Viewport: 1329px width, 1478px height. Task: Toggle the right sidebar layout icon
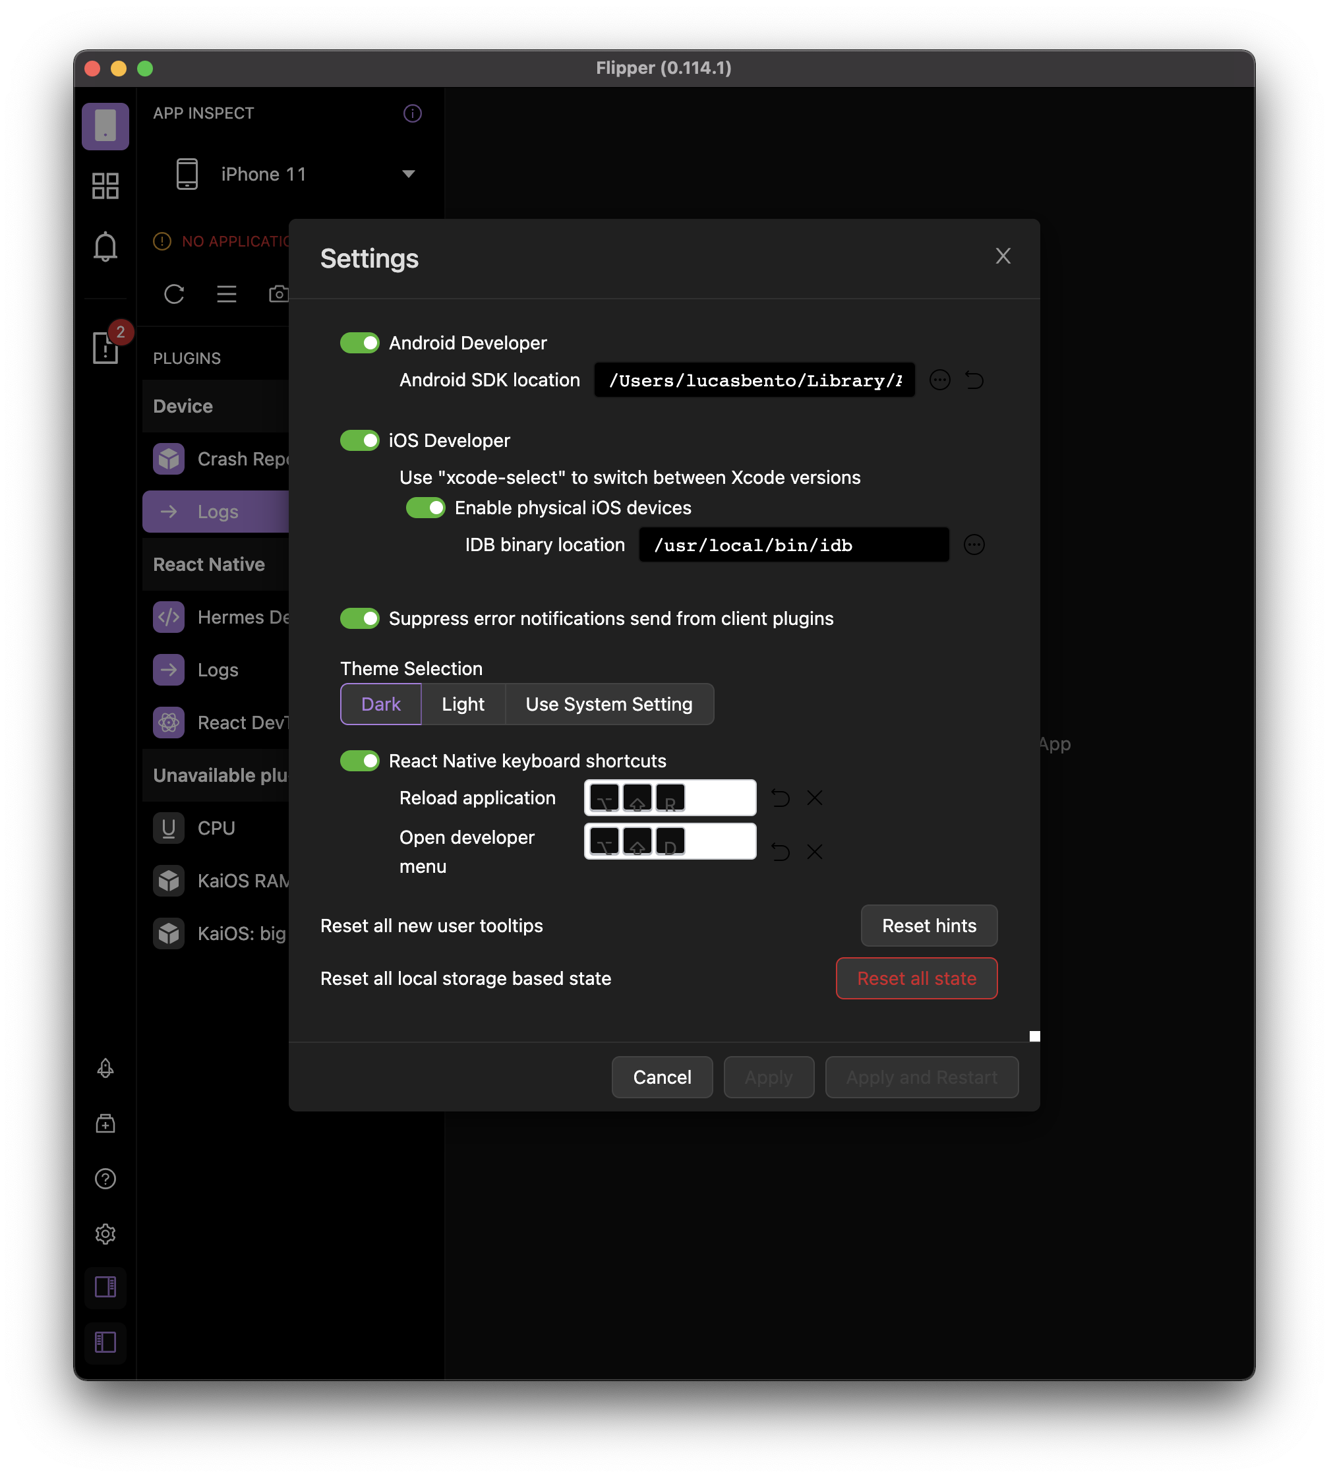click(105, 1287)
